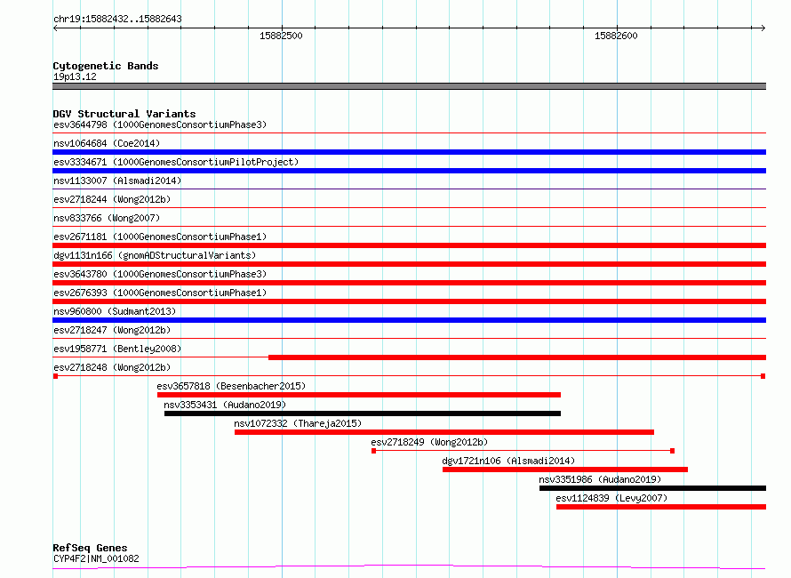The height and width of the screenshot is (578, 791).
Task: Click the nsv3353431 (Audano2019) black bar
Action: tap(363, 413)
